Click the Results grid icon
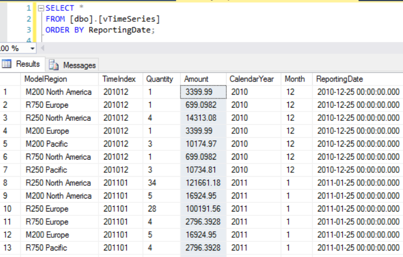This screenshot has width=403, height=257. pyautogui.click(x=7, y=64)
